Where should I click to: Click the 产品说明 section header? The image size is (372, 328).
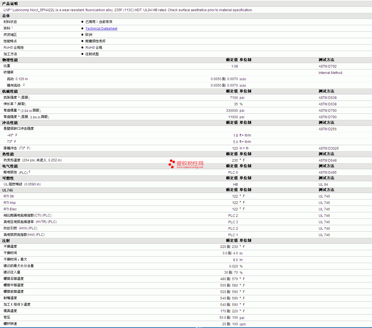[x=10, y=4]
